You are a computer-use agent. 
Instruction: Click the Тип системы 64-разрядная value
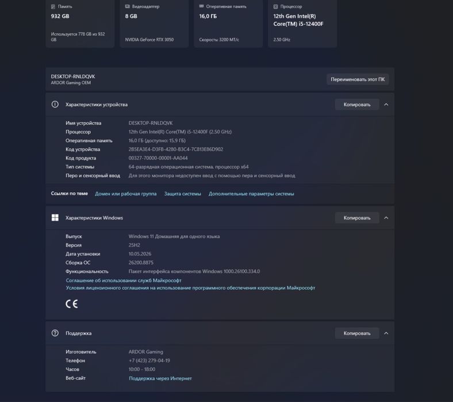tap(189, 167)
